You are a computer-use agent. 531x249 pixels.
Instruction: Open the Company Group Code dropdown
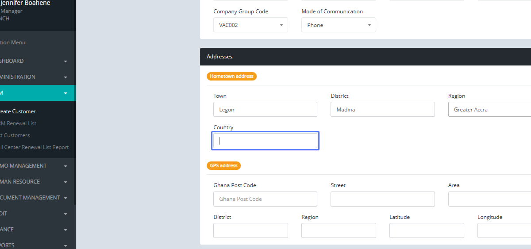click(x=250, y=25)
